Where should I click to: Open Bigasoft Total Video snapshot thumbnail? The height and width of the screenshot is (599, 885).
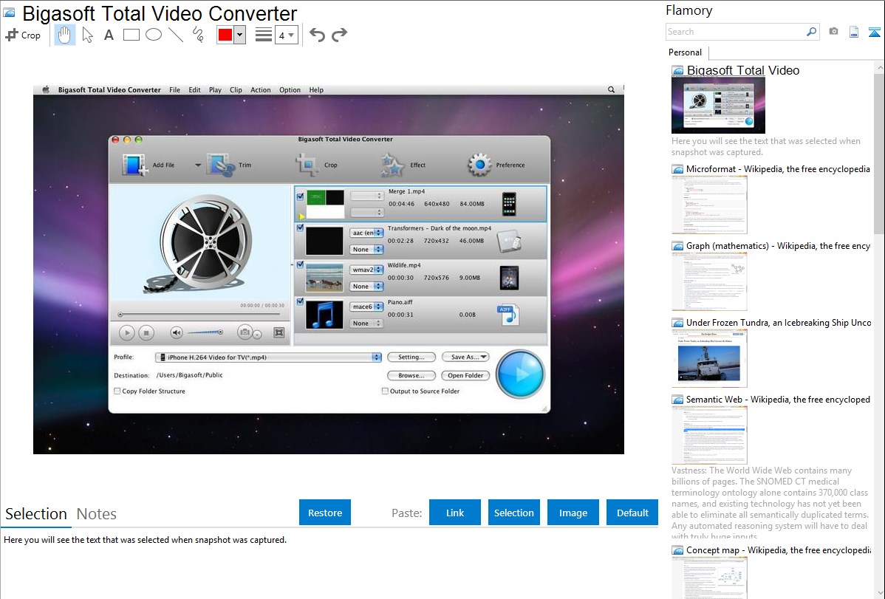tap(718, 106)
